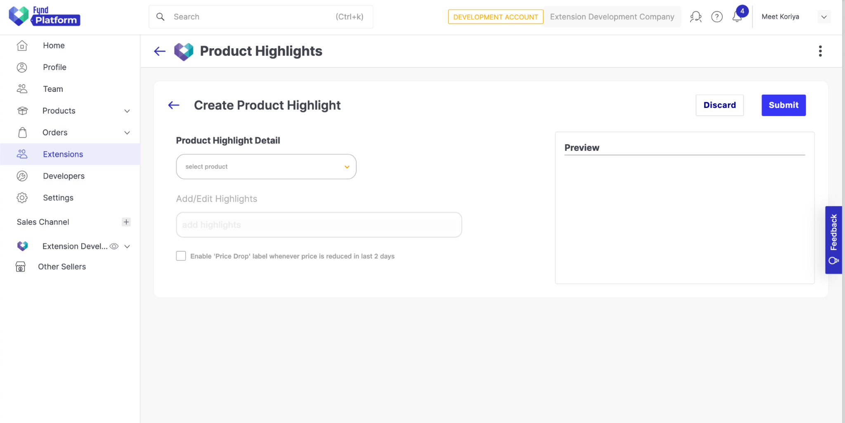Click the Extension Devel... channel logo

click(x=23, y=246)
